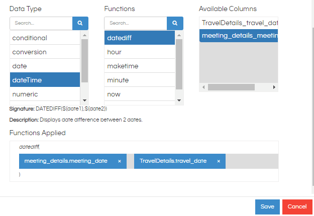The height and width of the screenshot is (216, 314).
Task: Click Available Columns scroll-right arrow
Action: coord(274,87)
